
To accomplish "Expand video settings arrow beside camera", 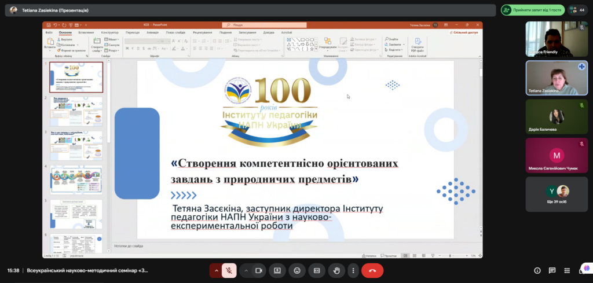I will point(246,270).
